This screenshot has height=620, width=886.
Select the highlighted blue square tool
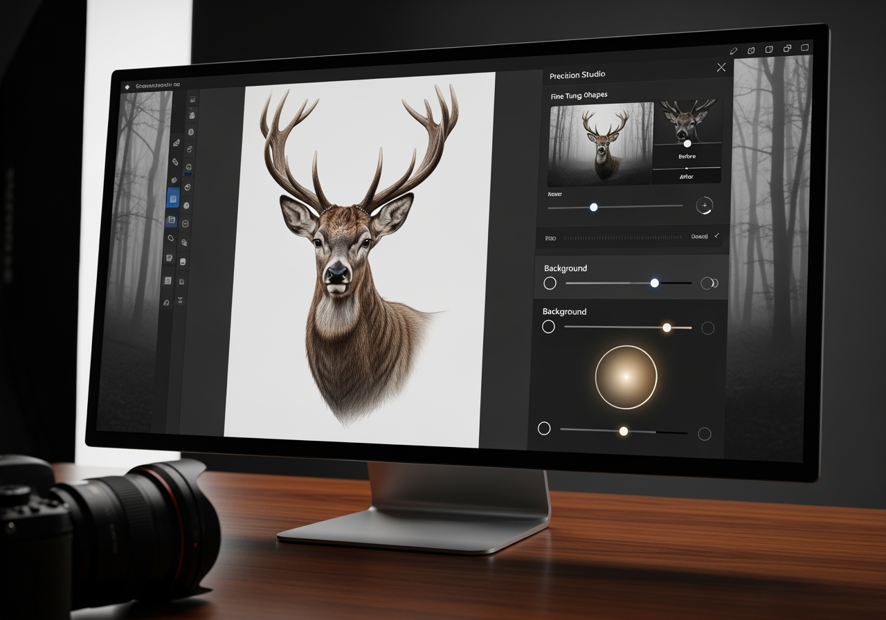click(173, 199)
